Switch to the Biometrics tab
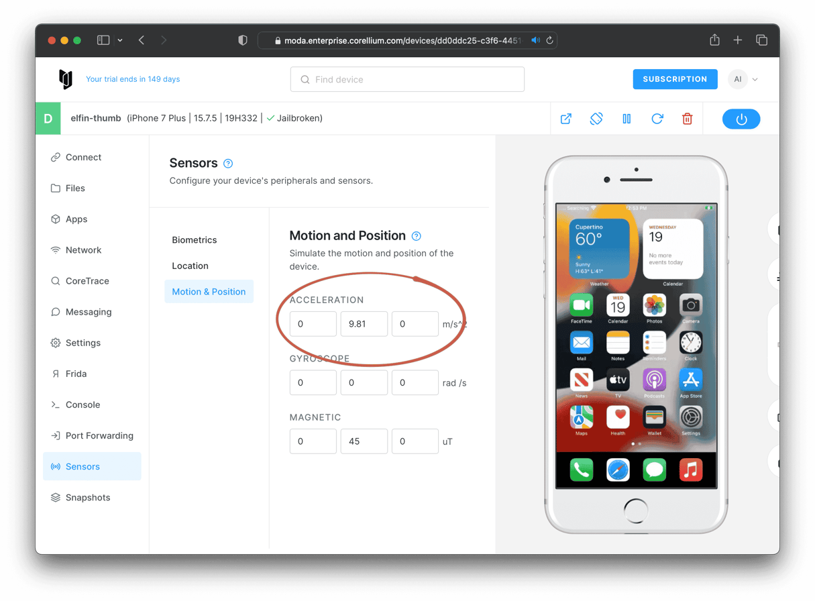Image resolution: width=815 pixels, height=601 pixels. [195, 240]
